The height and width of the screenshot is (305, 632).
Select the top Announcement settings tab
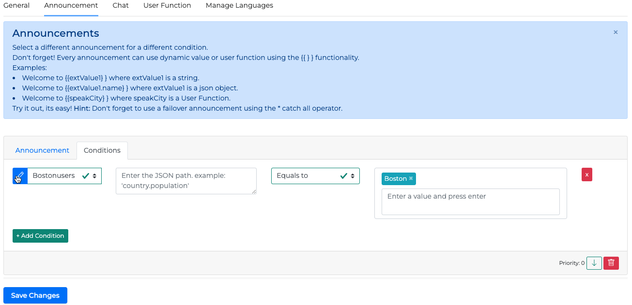coord(71,6)
